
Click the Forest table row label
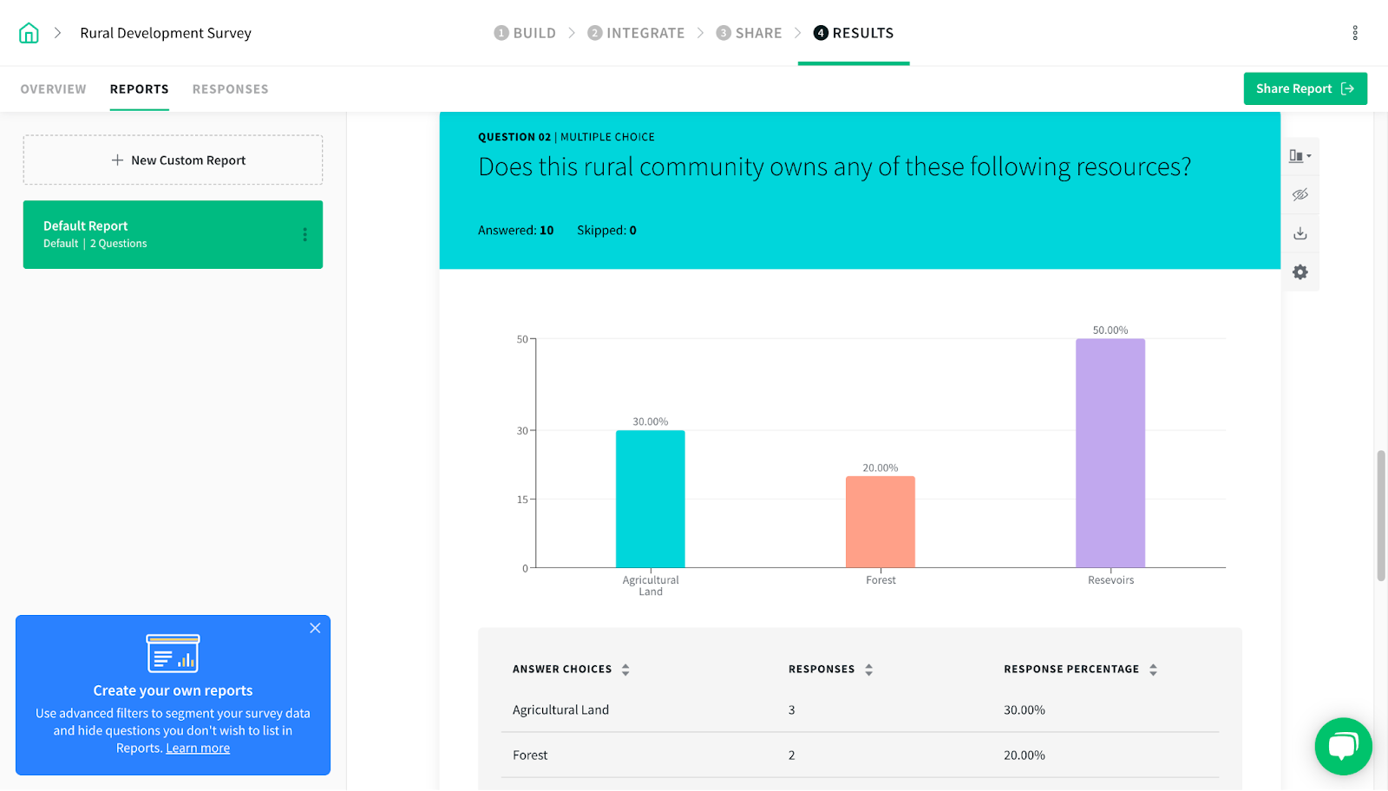pos(530,755)
